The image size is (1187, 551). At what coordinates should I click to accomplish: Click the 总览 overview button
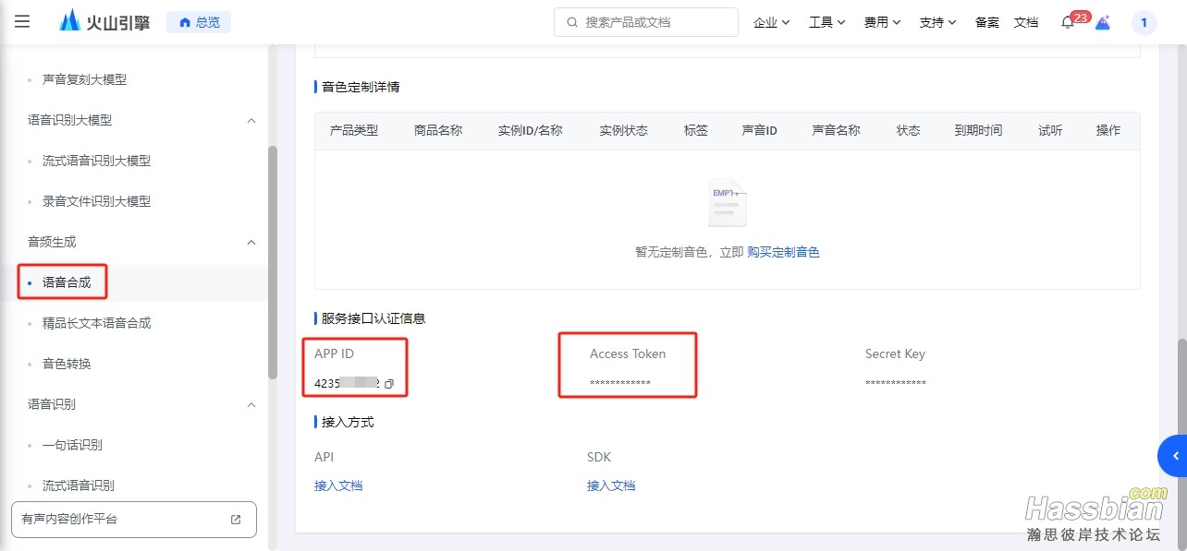click(x=199, y=22)
